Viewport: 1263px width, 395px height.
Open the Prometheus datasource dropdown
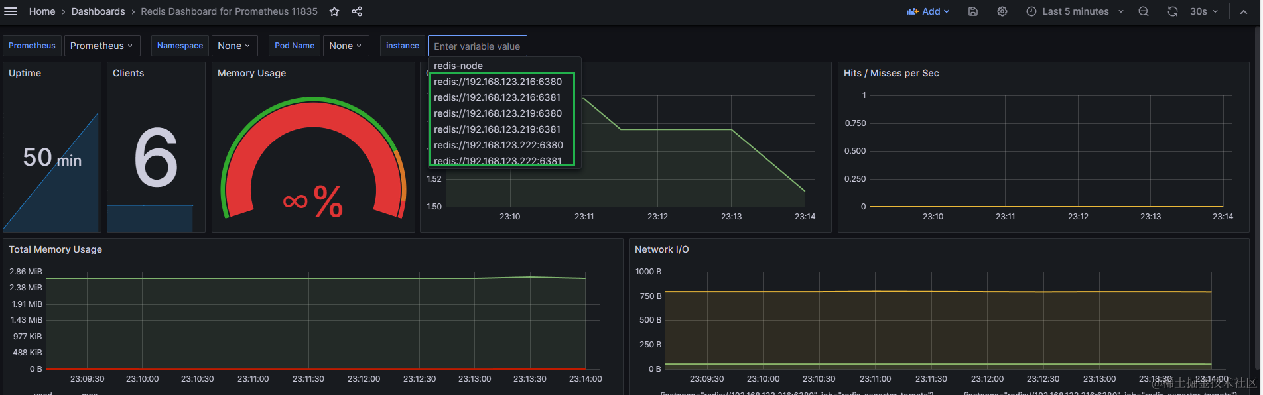click(x=102, y=46)
